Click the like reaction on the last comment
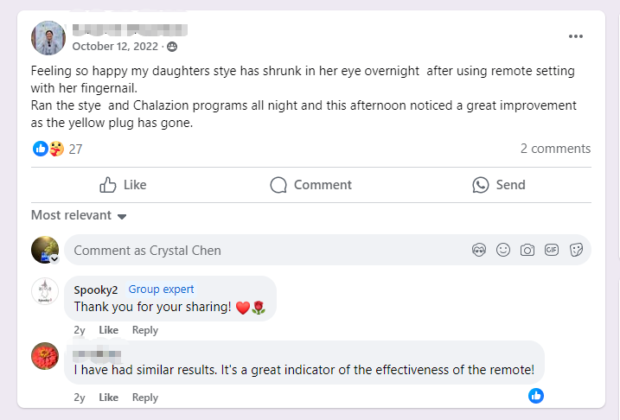The width and height of the screenshot is (620, 420). click(536, 396)
